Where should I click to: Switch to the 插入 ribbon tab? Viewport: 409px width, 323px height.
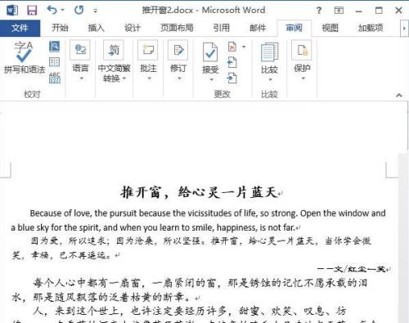(x=96, y=28)
